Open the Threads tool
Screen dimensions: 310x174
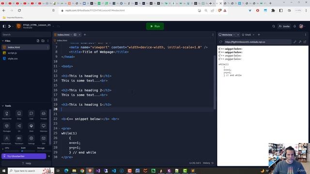point(44,115)
